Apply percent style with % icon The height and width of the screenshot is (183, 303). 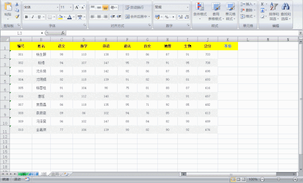pos(166,17)
